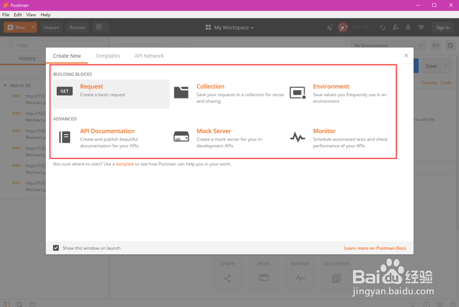Click the first POST history entry
This screenshot has width=459, height=307.
pos(28,99)
